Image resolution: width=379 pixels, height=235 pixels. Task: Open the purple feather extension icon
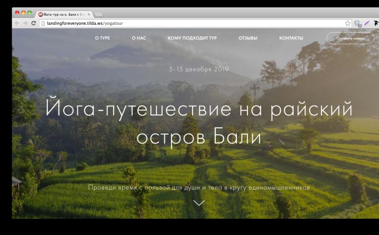(367, 23)
